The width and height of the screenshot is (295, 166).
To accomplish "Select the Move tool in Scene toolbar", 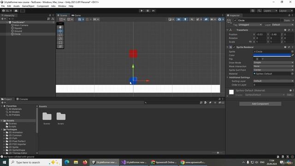I will point(60,31).
